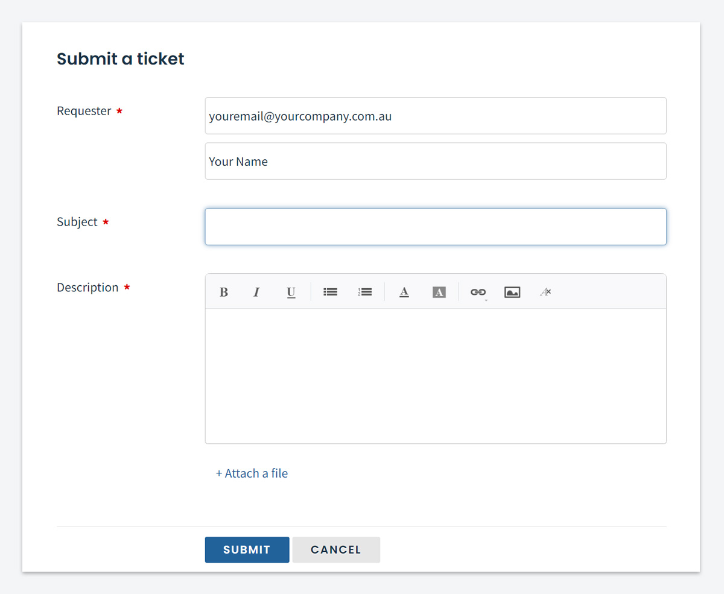Image resolution: width=724 pixels, height=594 pixels.
Task: Click the Your Name field
Action: point(436,161)
